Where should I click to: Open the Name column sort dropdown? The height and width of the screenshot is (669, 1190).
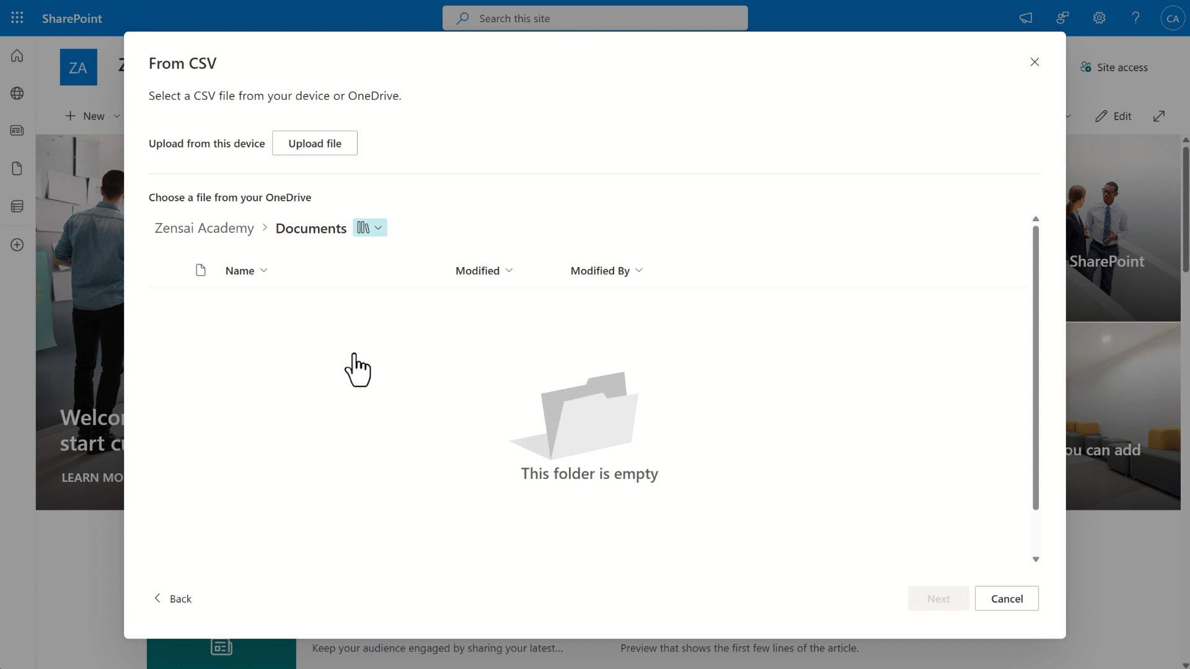pyautogui.click(x=247, y=271)
